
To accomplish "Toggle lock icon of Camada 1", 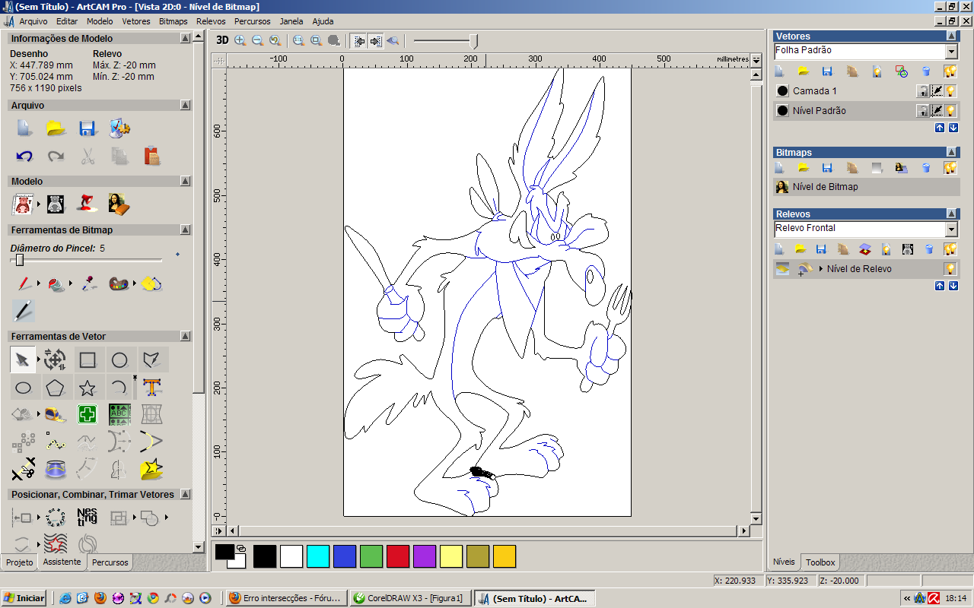I will pyautogui.click(x=922, y=91).
